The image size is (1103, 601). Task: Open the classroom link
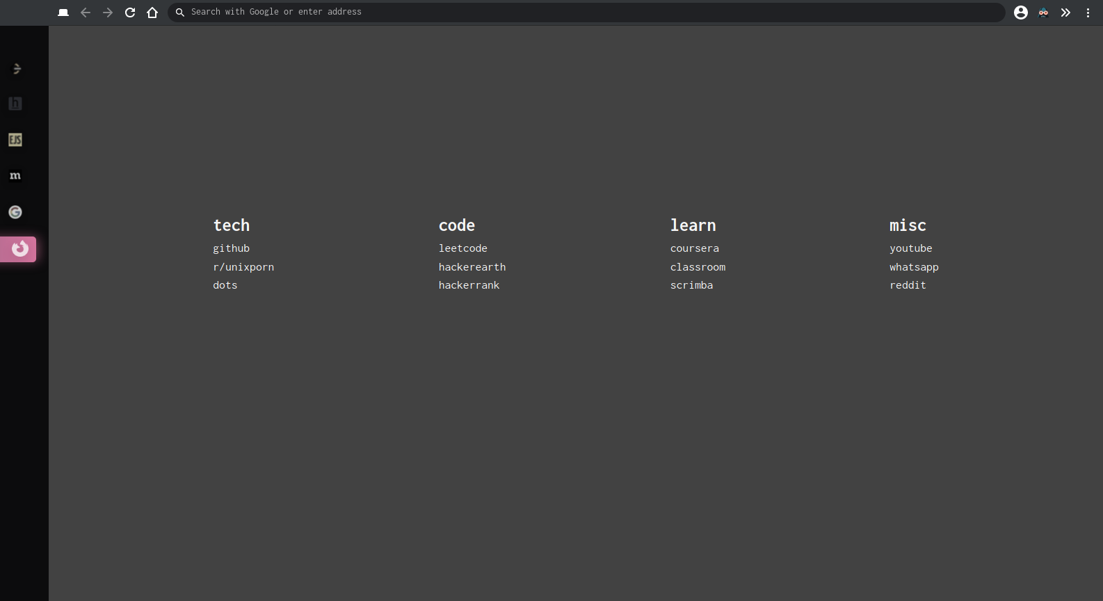698,267
